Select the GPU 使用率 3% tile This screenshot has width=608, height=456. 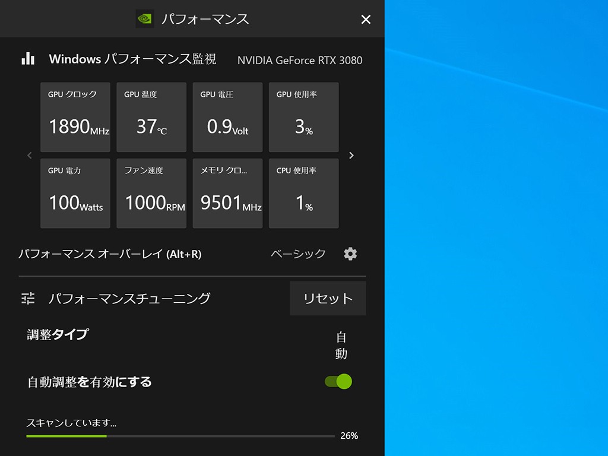pyautogui.click(x=303, y=117)
